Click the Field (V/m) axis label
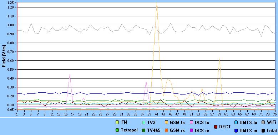 click(4, 56)
